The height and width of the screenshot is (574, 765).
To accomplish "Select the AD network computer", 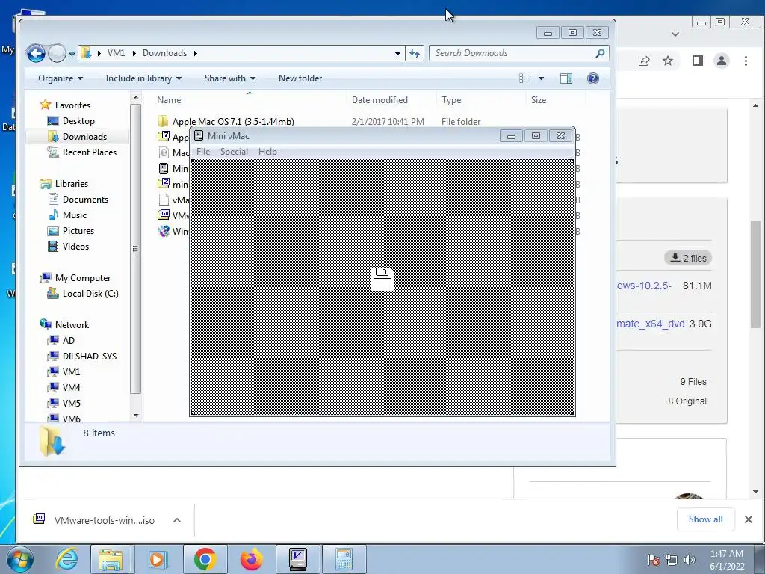I will coord(68,340).
